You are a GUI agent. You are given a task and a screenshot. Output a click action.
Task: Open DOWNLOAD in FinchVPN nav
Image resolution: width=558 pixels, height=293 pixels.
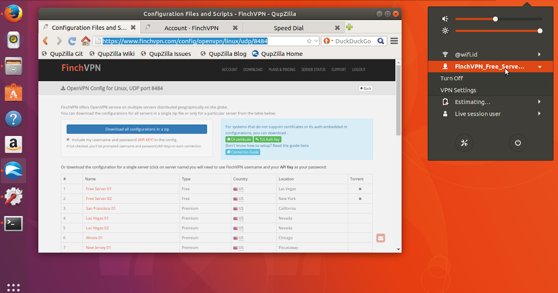pyautogui.click(x=253, y=70)
